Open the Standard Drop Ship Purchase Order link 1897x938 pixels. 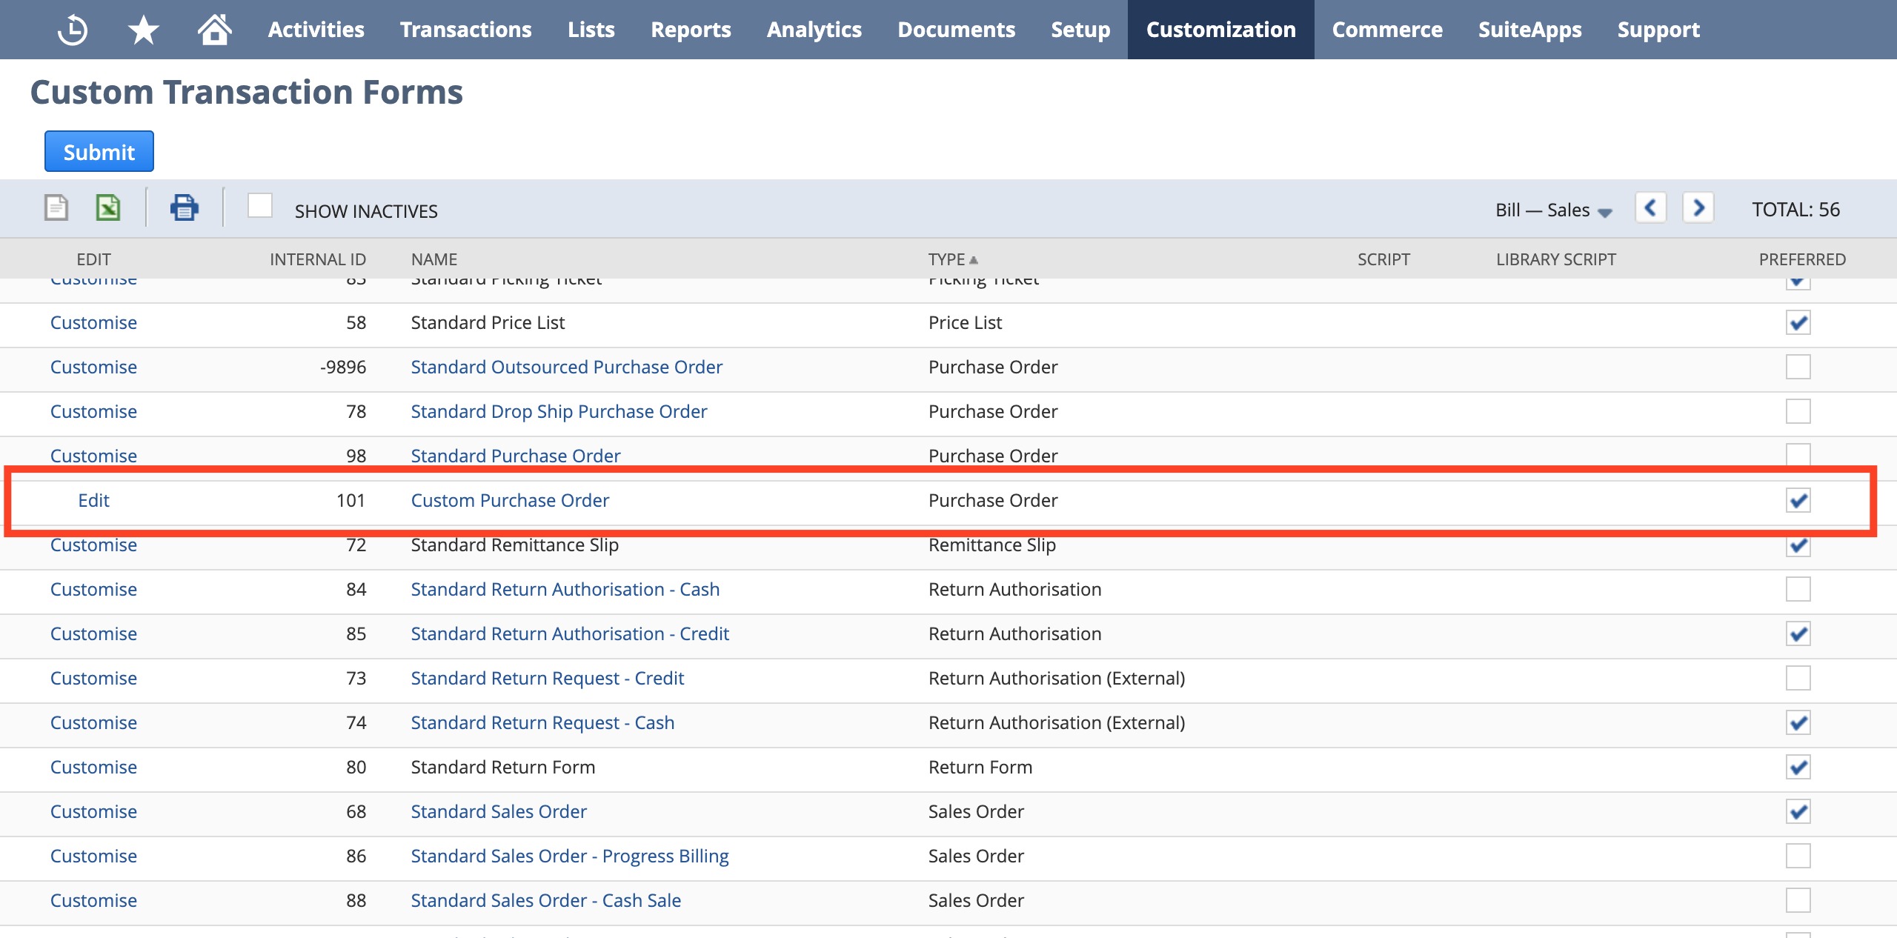pos(559,411)
